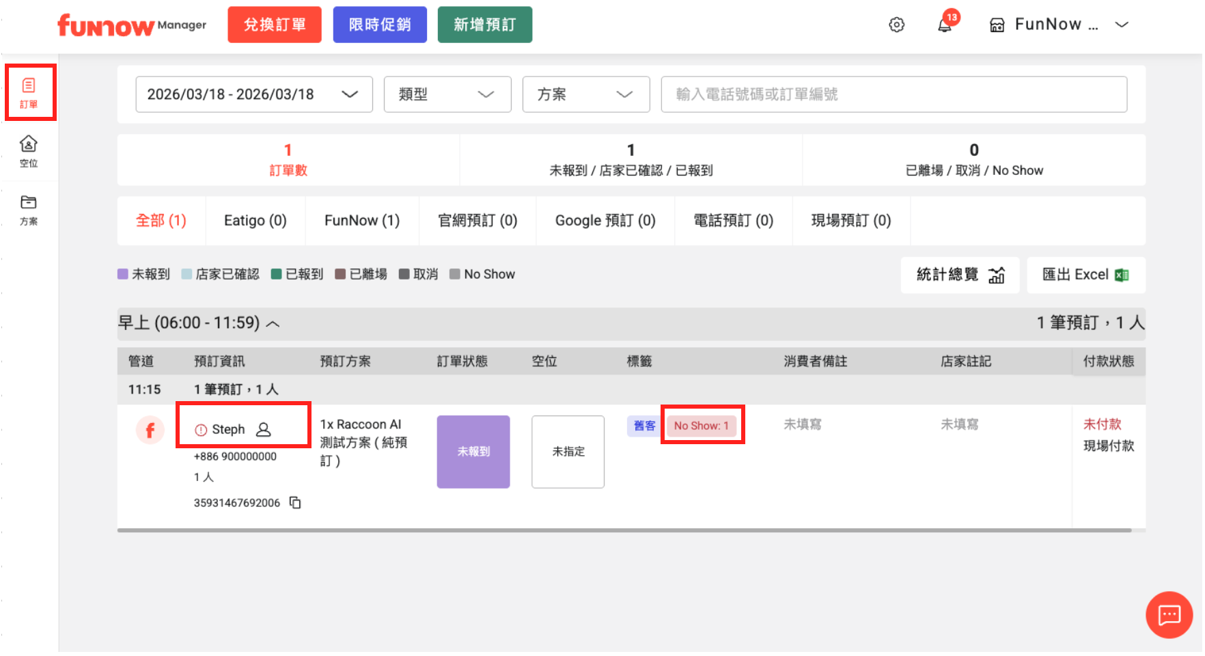Open the Vacancy (空位) sidebar icon
This screenshot has width=1205, height=656.
click(x=29, y=151)
